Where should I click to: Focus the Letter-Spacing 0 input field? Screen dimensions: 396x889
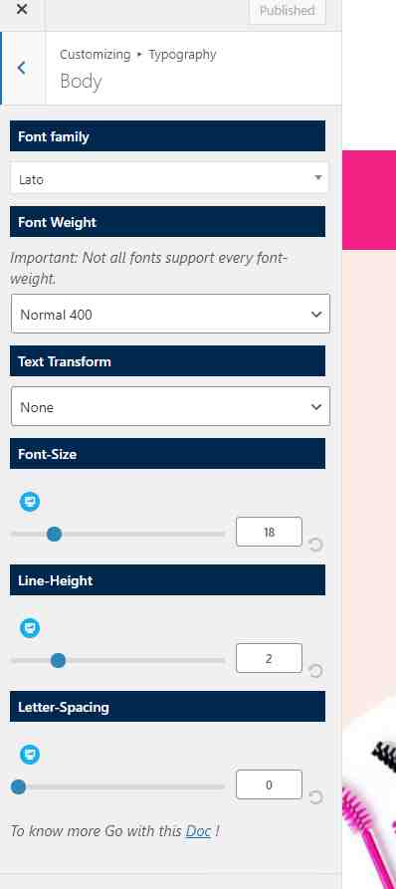[269, 784]
